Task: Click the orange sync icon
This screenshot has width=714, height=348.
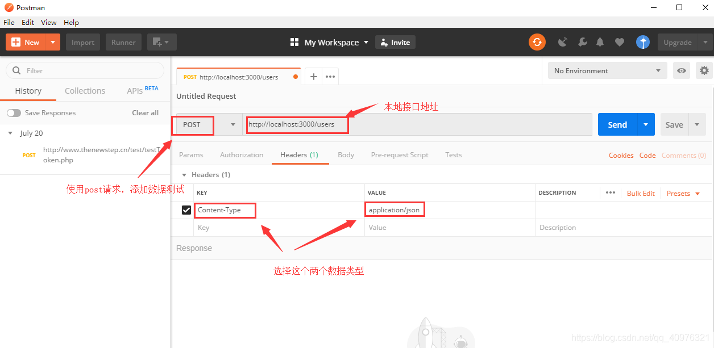Action: point(537,42)
